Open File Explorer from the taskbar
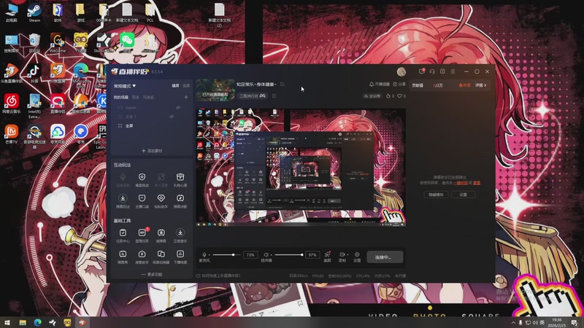This screenshot has width=584, height=328. click(x=23, y=322)
